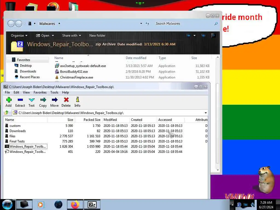The width and height of the screenshot is (280, 210).
Task: Click the Explorer vertical scrollbar up arrow
Action: point(217,57)
